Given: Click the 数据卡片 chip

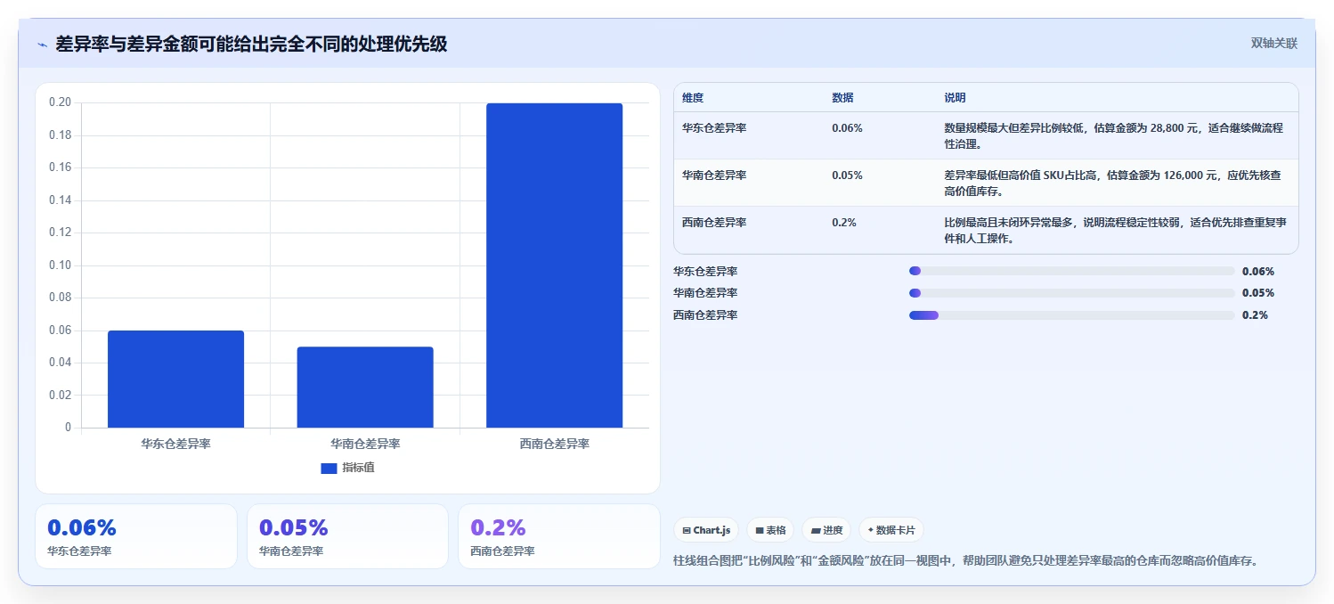Looking at the screenshot, I should pos(891,530).
